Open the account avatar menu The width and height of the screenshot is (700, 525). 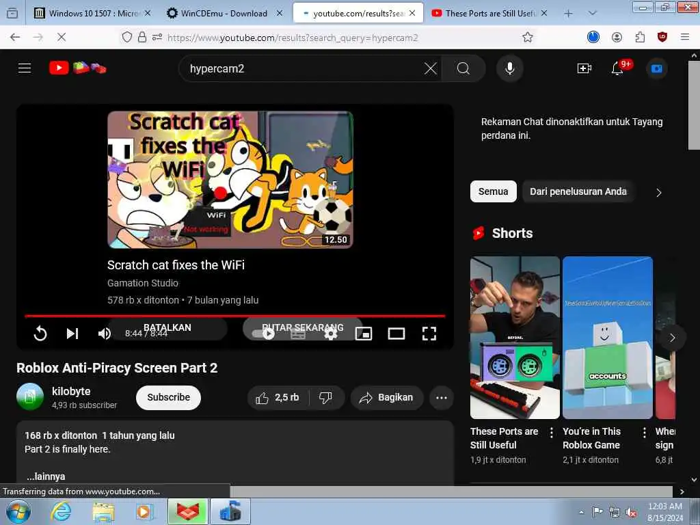pos(657,68)
